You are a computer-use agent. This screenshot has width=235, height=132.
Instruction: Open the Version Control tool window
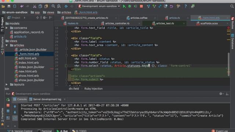coord(20,131)
